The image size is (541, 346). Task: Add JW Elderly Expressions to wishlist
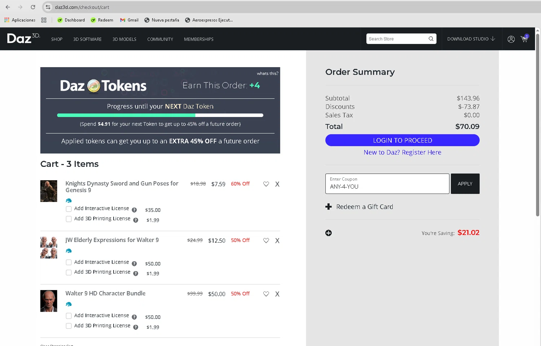(x=266, y=241)
